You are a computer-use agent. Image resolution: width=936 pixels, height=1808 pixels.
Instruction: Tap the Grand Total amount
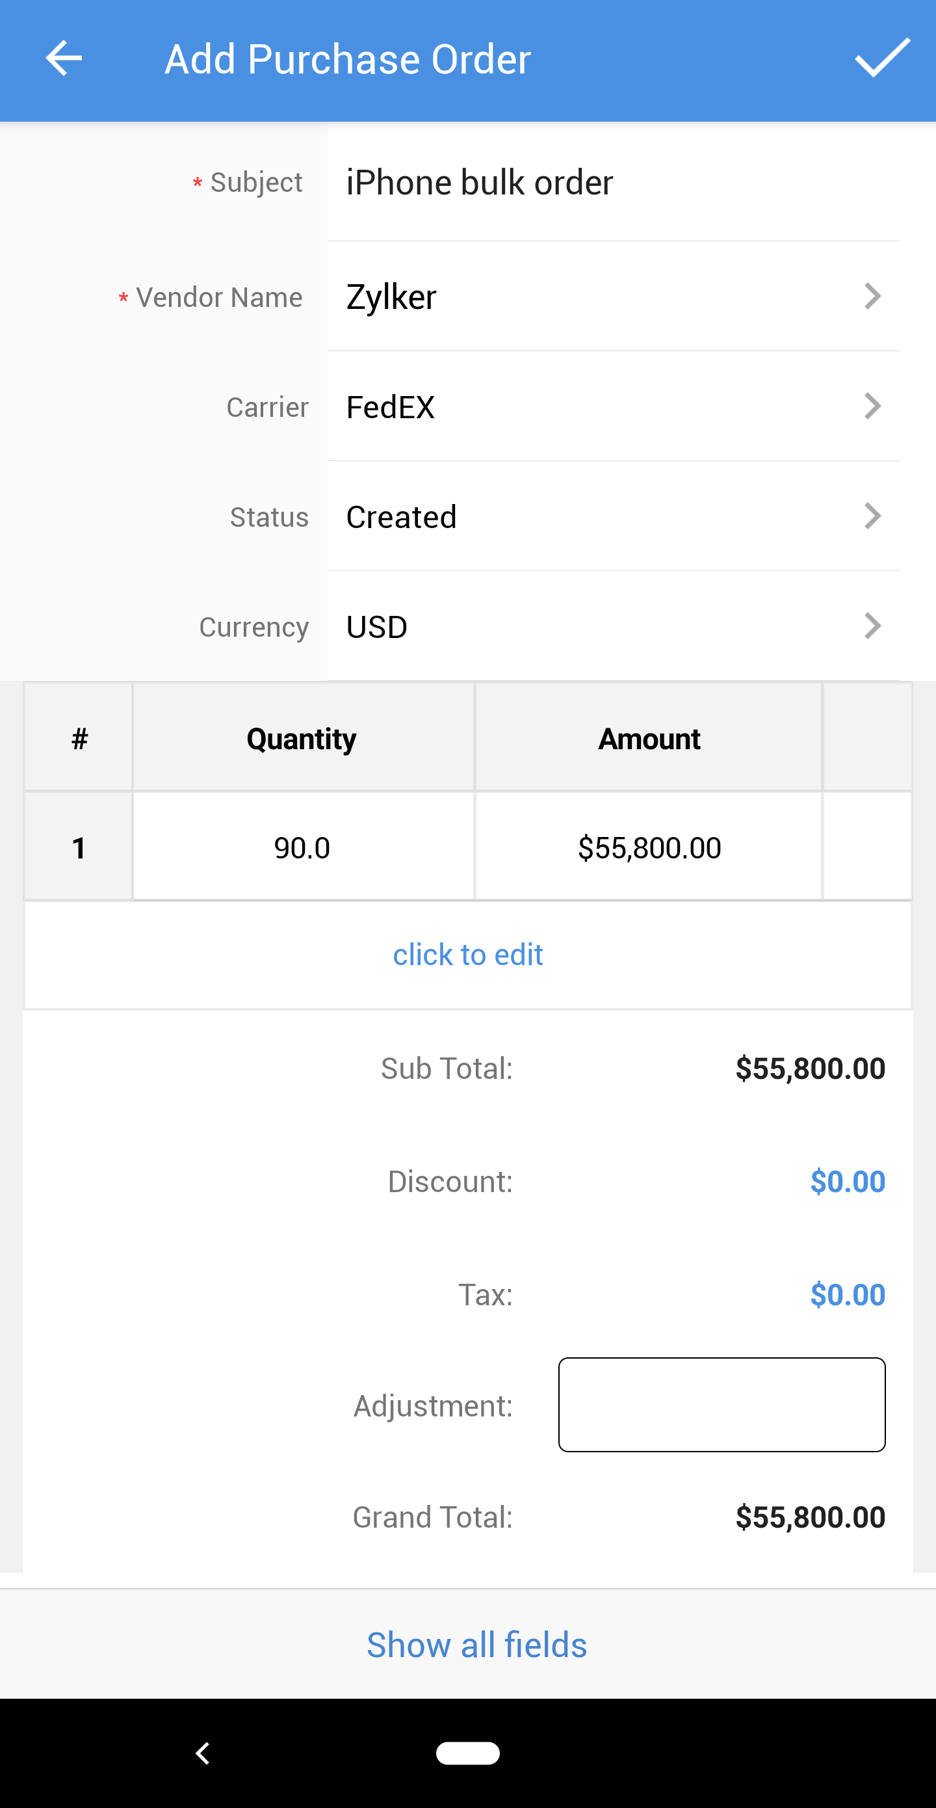810,1517
